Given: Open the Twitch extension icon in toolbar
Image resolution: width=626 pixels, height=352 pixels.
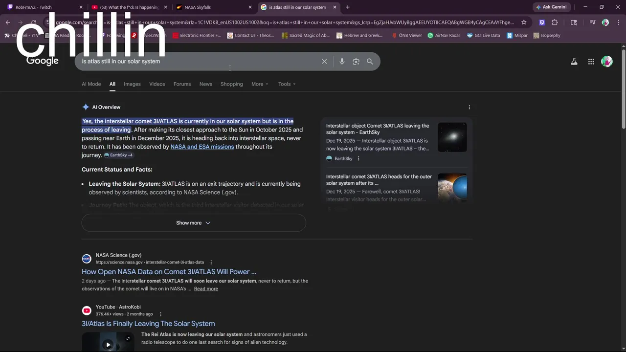Looking at the screenshot, I should click(542, 22).
